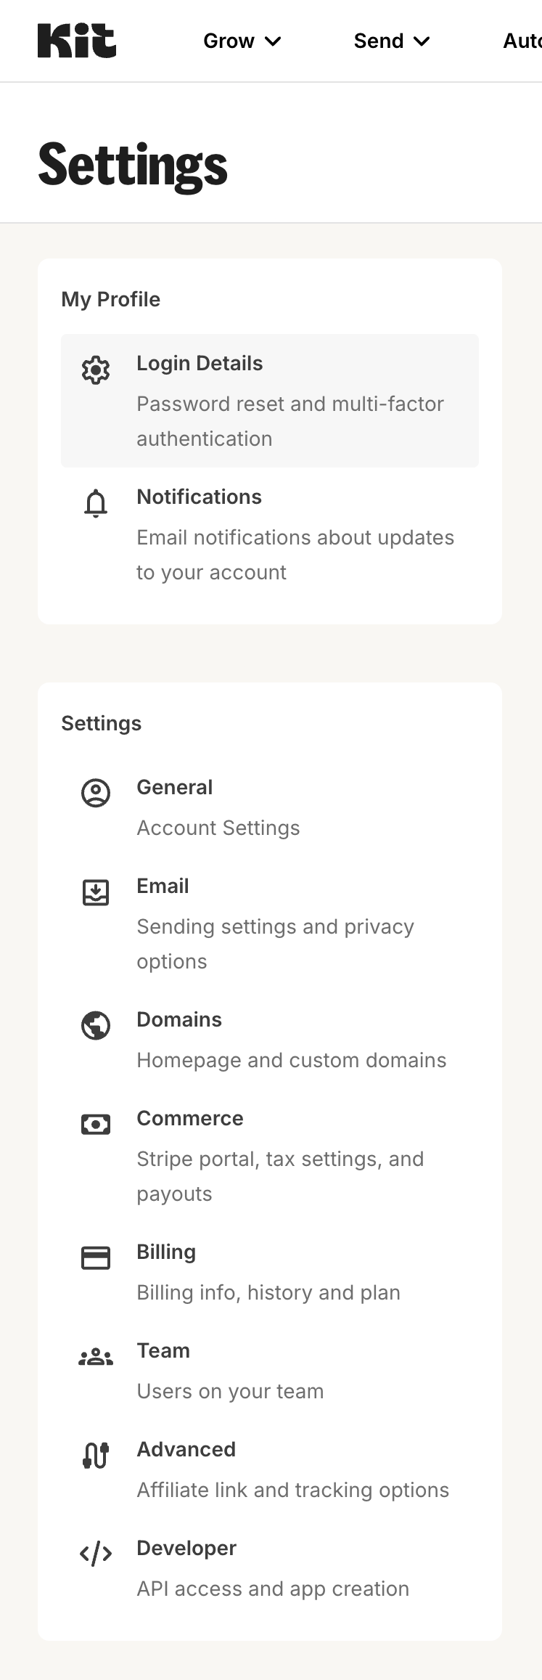This screenshot has height=1680, width=542.
Task: Click the Team people icon
Action: click(x=95, y=1356)
